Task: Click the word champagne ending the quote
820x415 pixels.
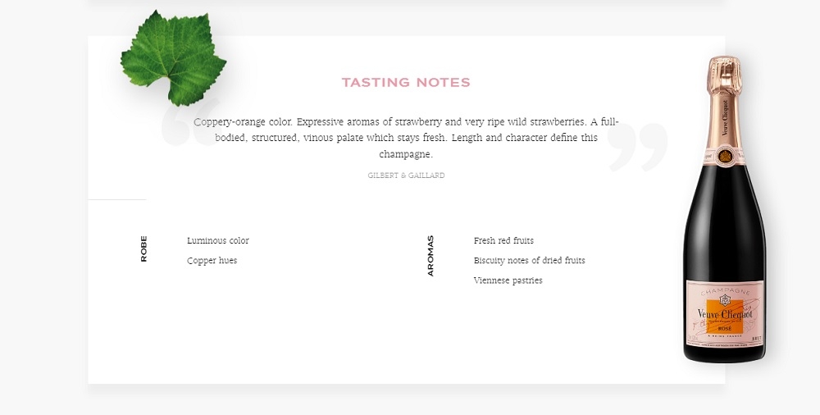Action: coord(406,154)
